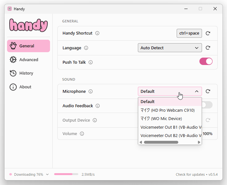
Task: Toggle the Audio Feedback switch
Action: [207, 105]
